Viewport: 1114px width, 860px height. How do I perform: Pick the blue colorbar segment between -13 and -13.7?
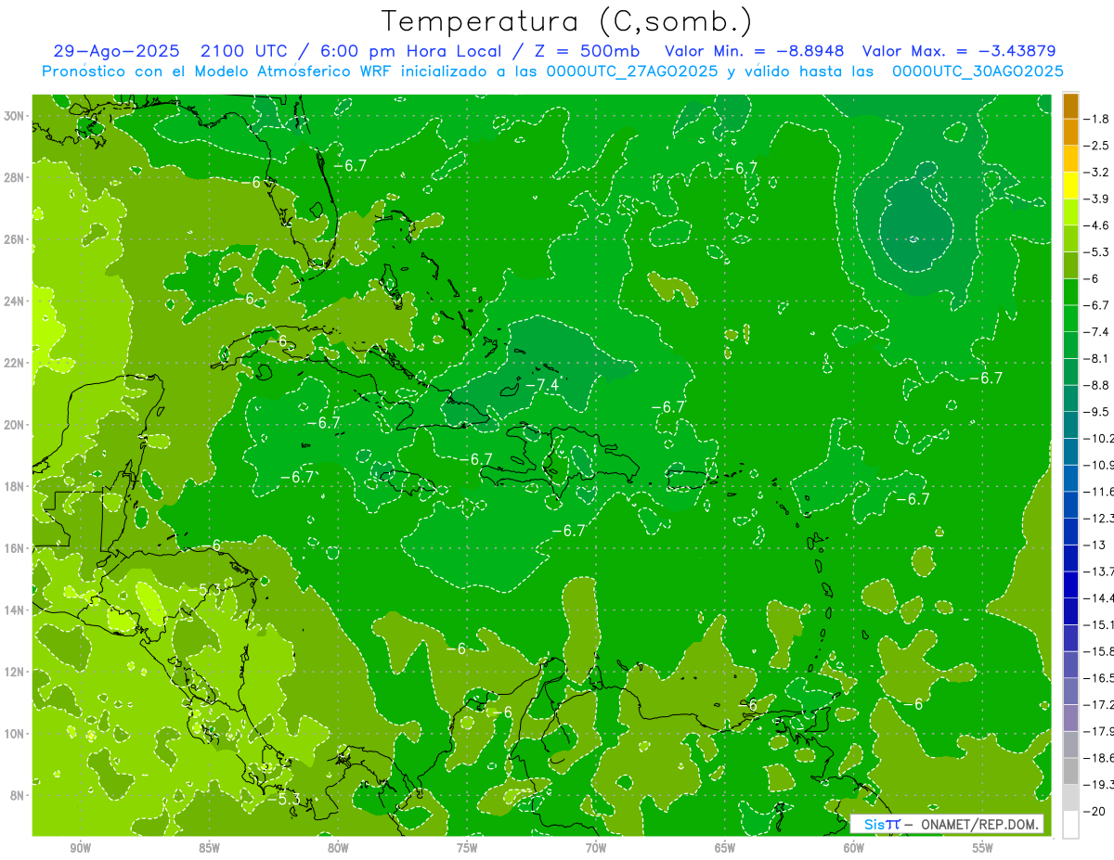[1070, 558]
